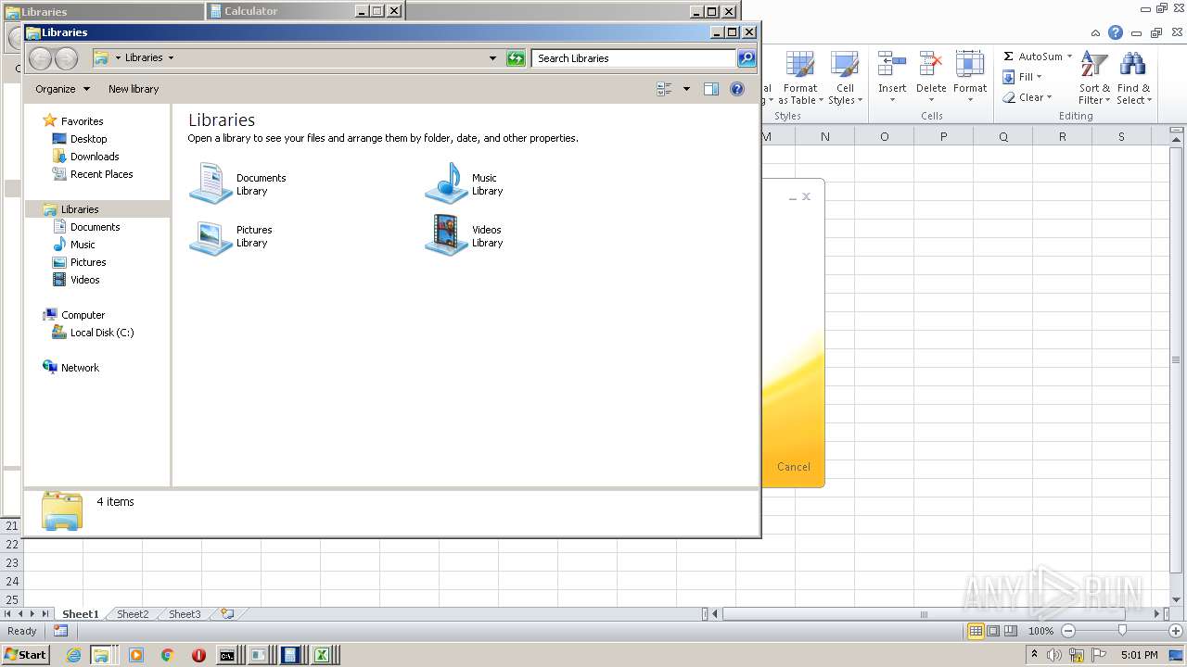The width and height of the screenshot is (1187, 667).
Task: Insert new worksheet tab icon
Action: (x=226, y=613)
